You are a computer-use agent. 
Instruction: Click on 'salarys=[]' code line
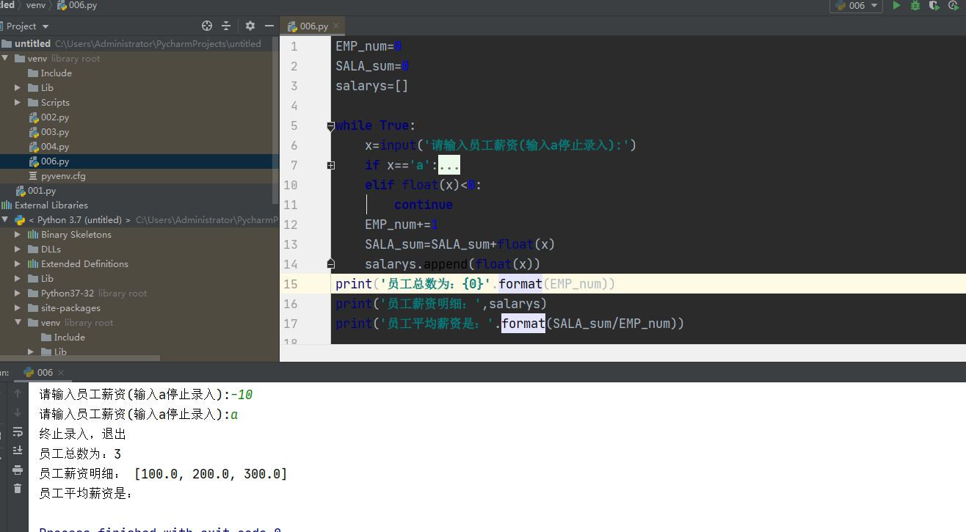coord(371,86)
